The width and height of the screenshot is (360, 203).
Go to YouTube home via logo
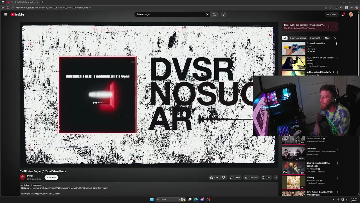click(17, 14)
